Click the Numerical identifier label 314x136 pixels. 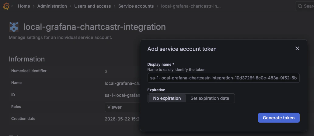pos(29,71)
